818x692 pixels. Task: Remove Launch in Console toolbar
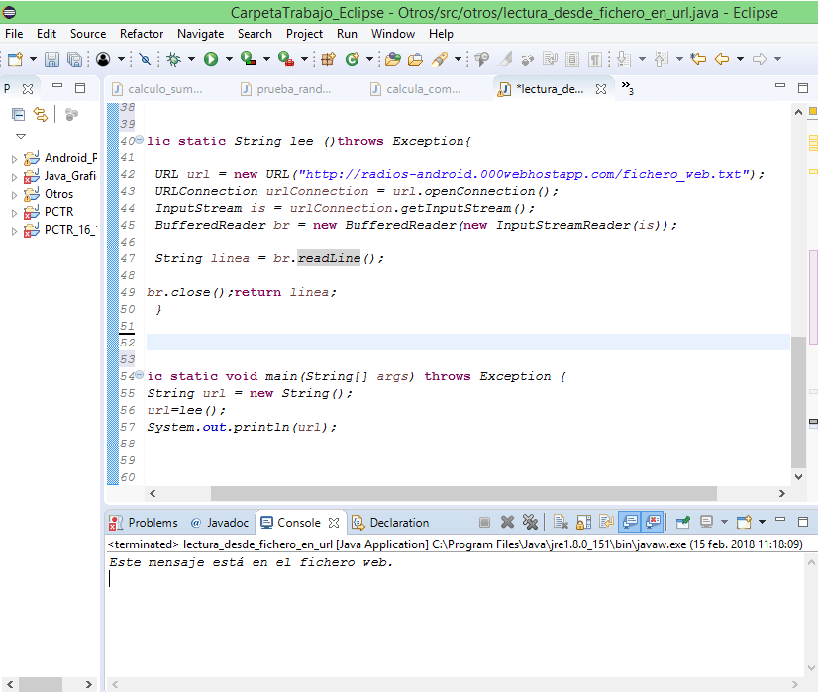[x=507, y=522]
